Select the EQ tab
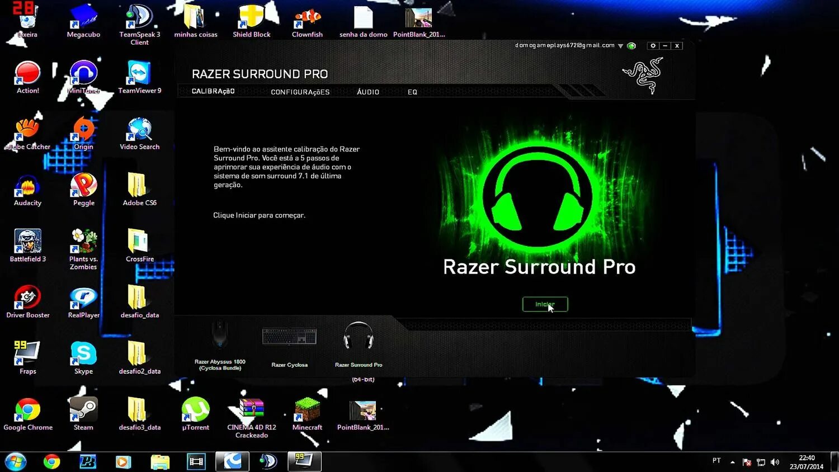Viewport: 839px width, 472px height. pyautogui.click(x=412, y=92)
